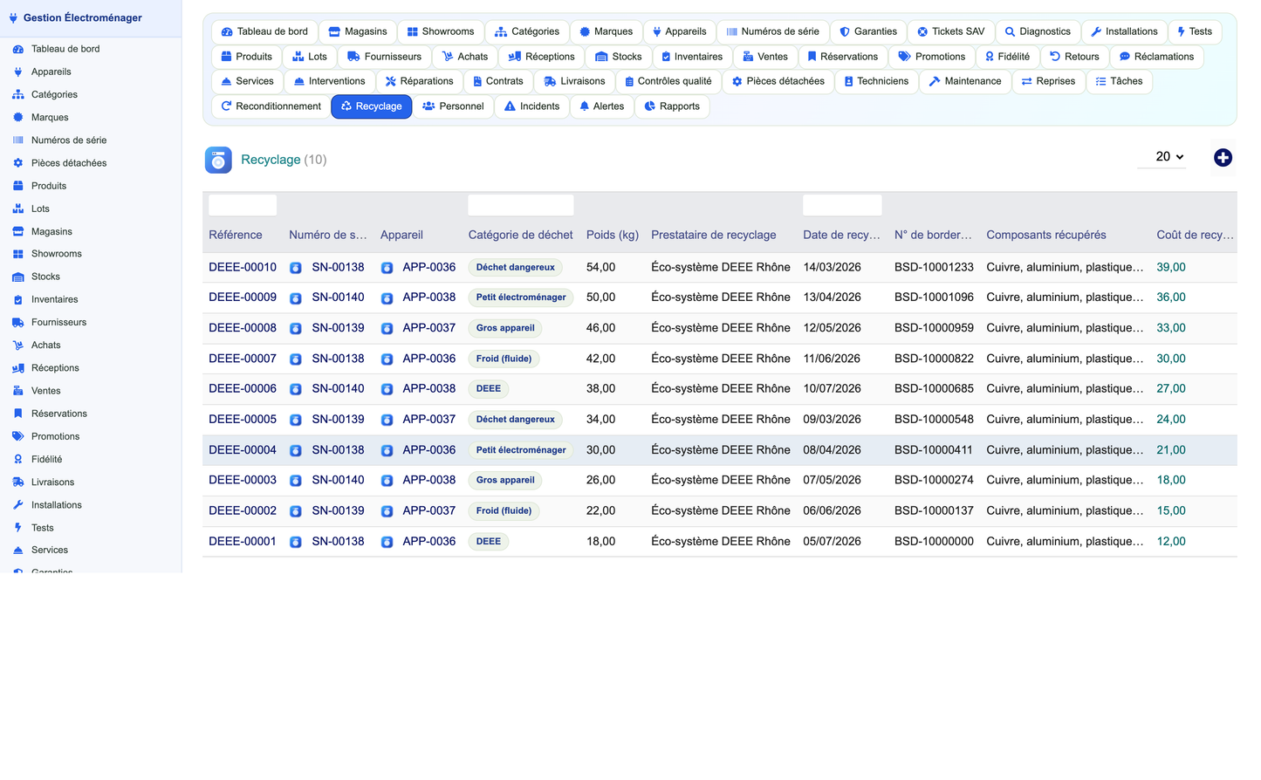Open the Catégorie de déchet filter box
Viewport: 1261px width, 780px height.
coord(521,205)
